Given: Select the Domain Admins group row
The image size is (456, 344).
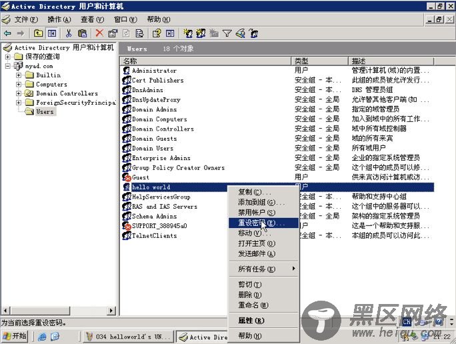Looking at the screenshot, I should pyautogui.click(x=278, y=109).
